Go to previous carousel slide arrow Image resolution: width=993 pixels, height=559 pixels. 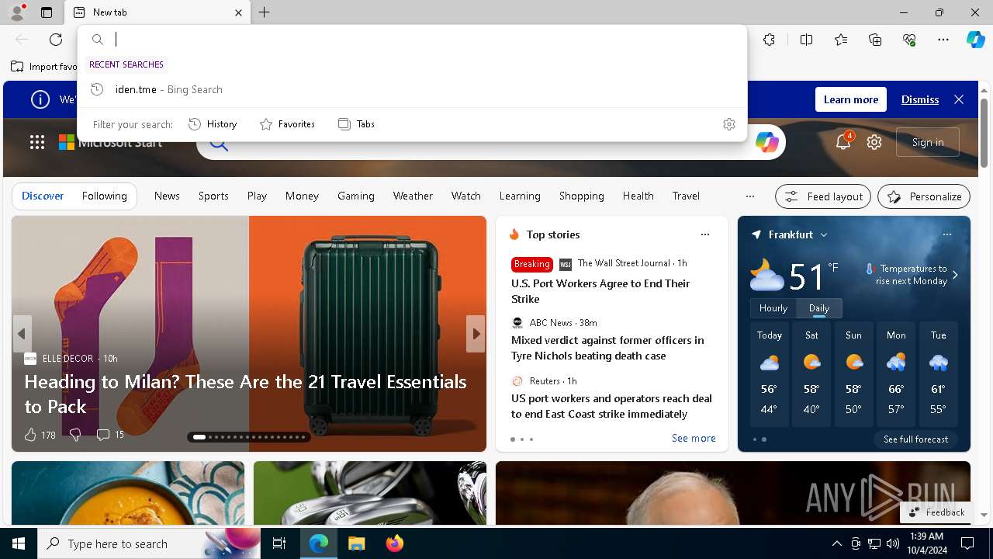click(22, 334)
